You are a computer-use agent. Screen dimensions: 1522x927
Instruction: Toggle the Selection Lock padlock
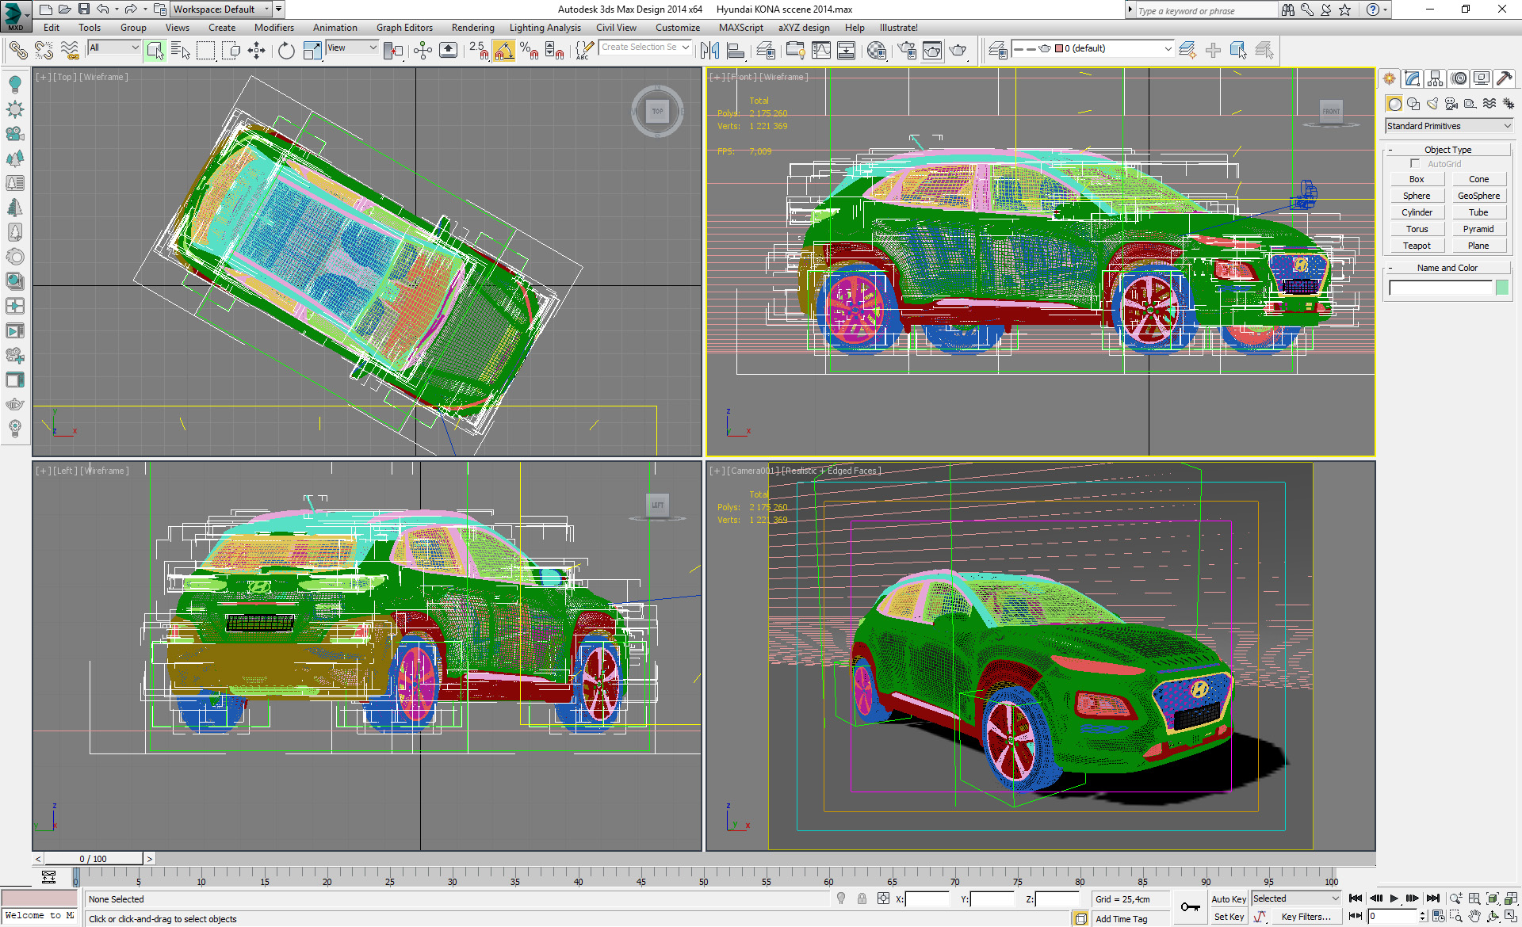click(862, 898)
